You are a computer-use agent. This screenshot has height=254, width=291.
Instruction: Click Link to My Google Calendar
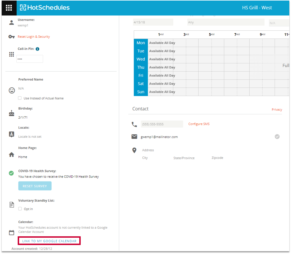[49, 241]
